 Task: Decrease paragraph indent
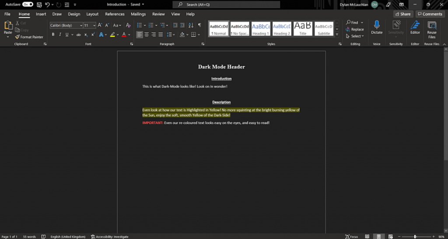(x=175, y=25)
